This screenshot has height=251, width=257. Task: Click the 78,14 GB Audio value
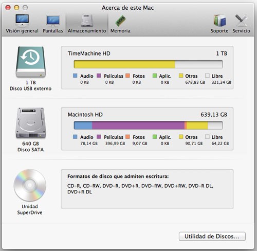89,144
